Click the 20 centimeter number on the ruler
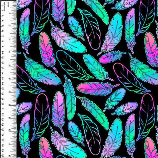 [3, 104]
